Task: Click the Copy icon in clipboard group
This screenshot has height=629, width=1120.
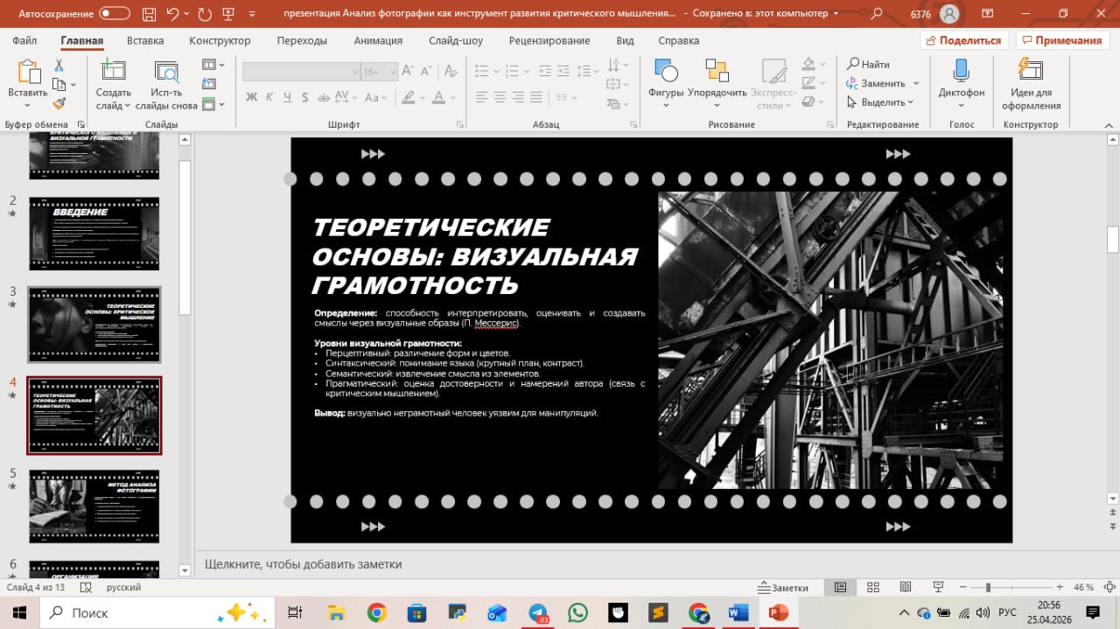Action: [x=59, y=85]
